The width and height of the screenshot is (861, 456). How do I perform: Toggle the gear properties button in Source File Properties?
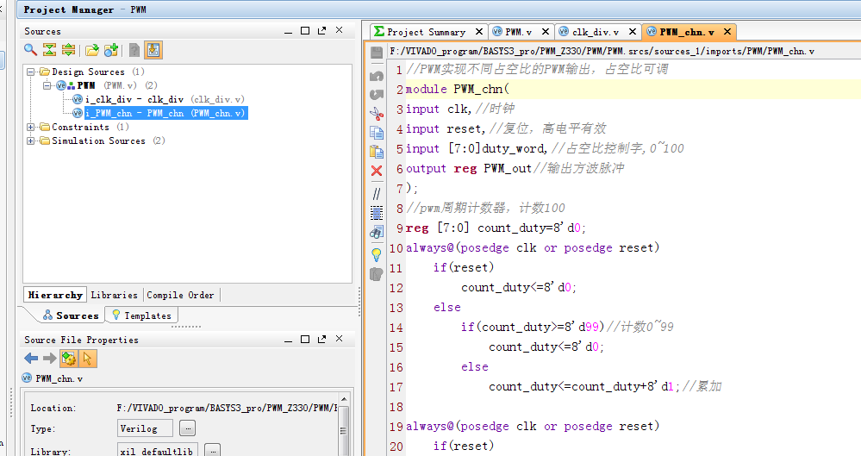click(69, 359)
